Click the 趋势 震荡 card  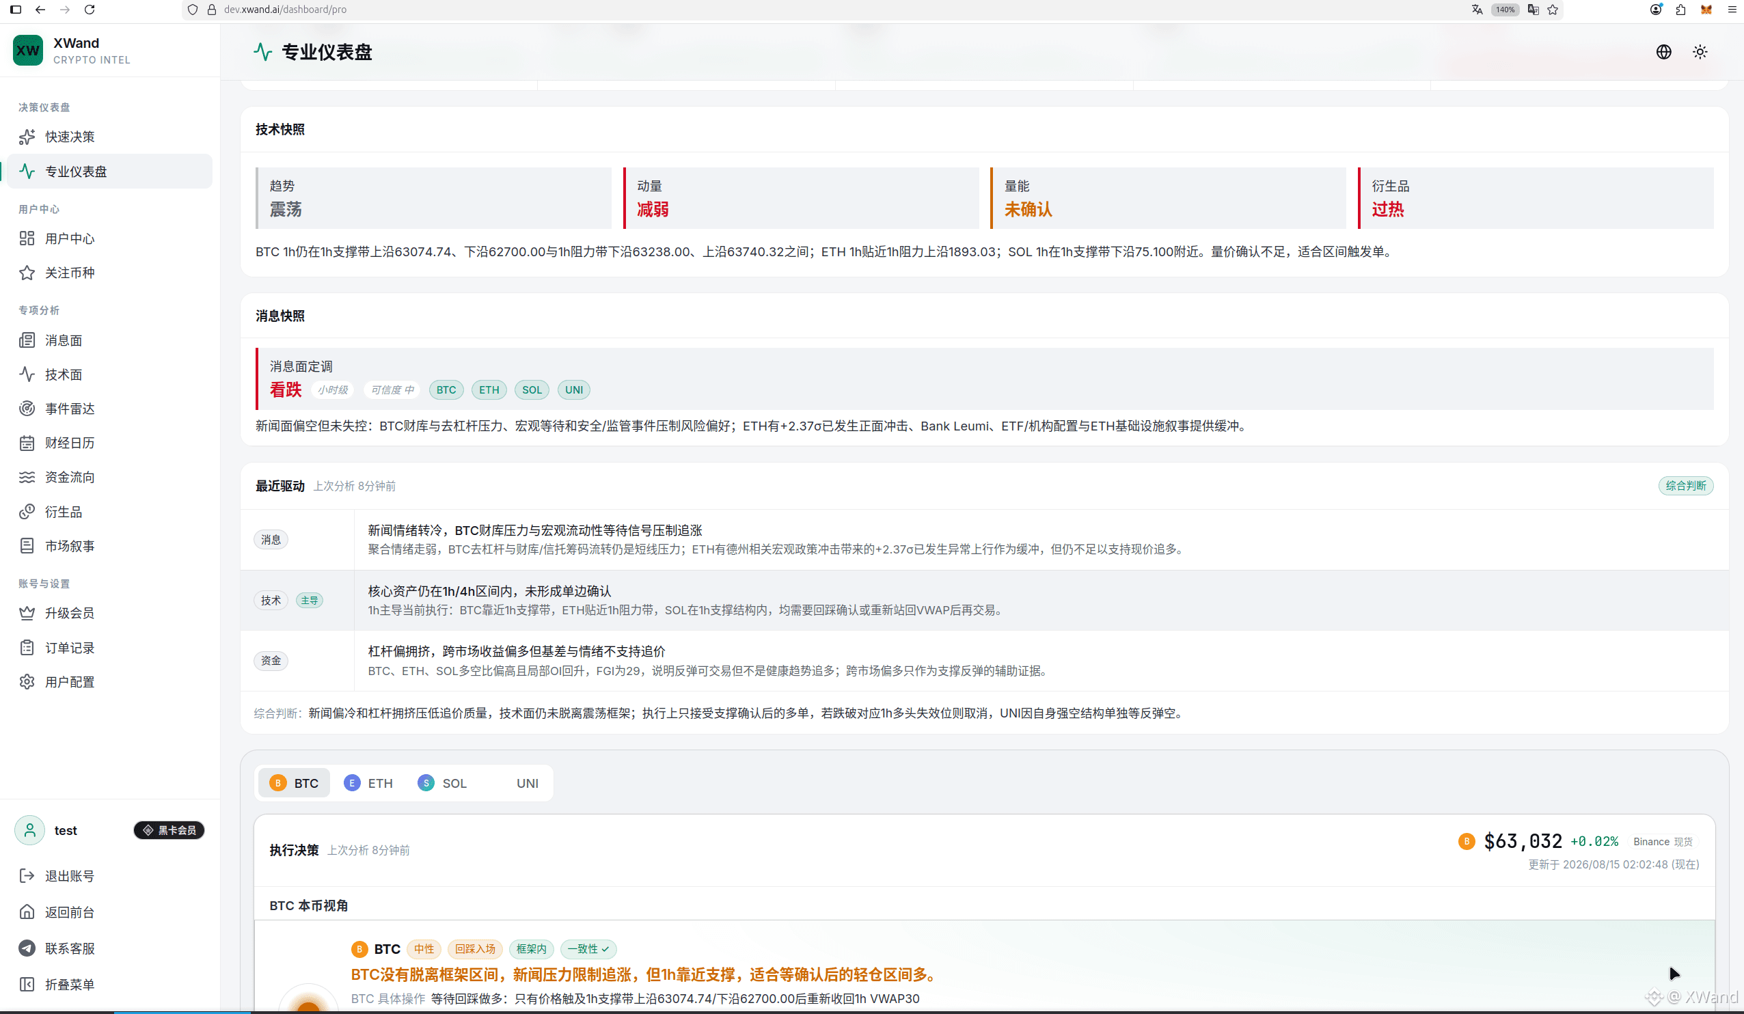(434, 198)
